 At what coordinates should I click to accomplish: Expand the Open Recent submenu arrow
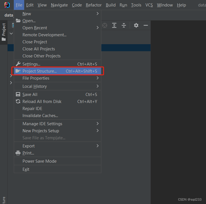click(x=97, y=28)
